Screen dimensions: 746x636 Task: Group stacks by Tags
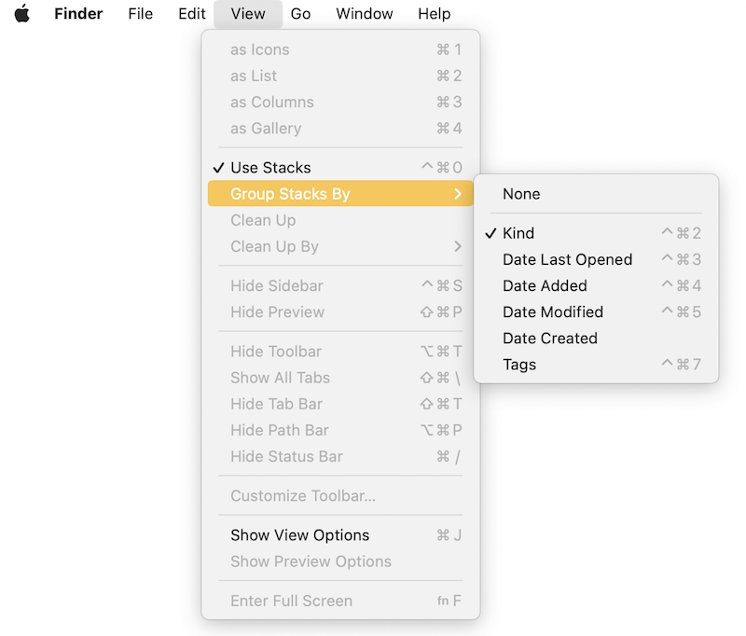click(x=519, y=365)
